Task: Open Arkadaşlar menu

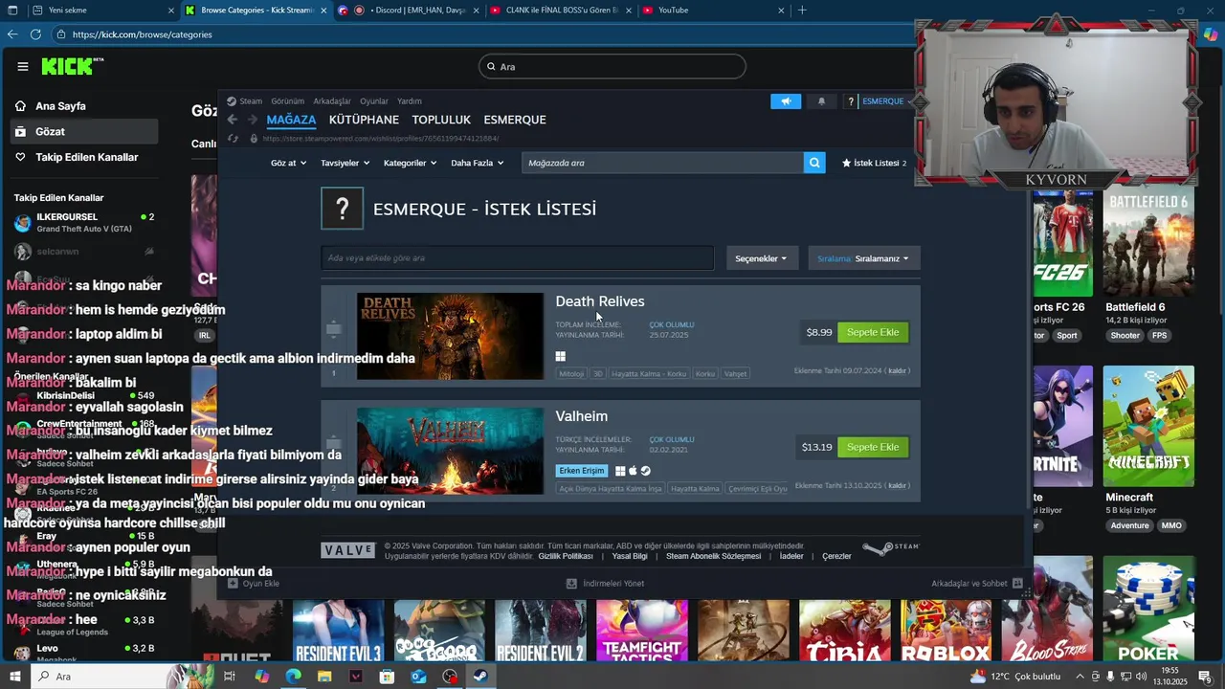Action: pyautogui.click(x=332, y=101)
